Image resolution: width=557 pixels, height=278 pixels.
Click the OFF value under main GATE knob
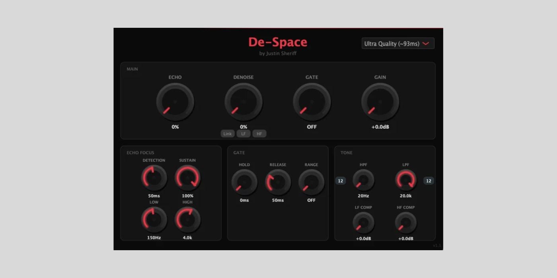click(312, 127)
